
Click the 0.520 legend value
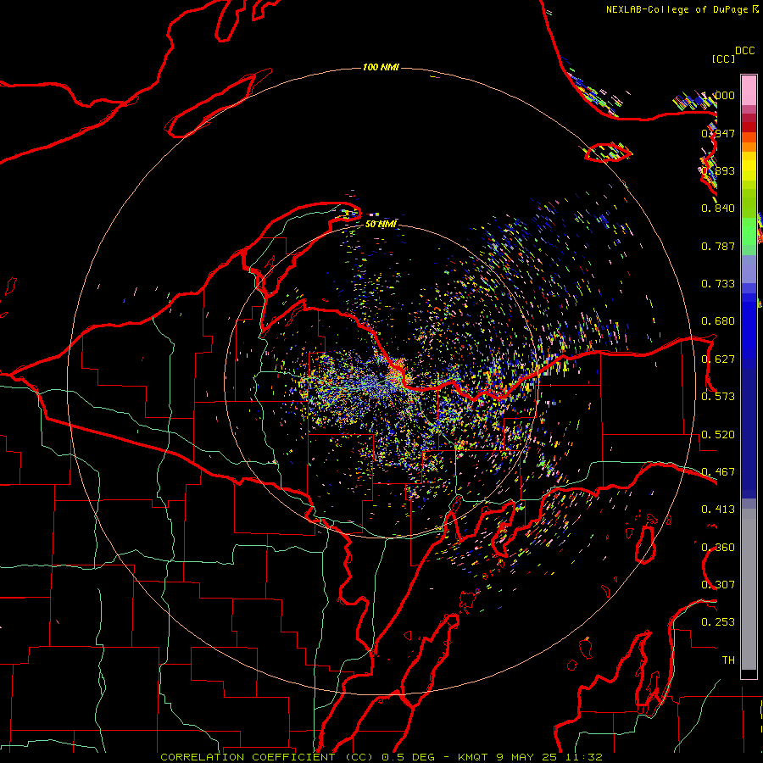(718, 435)
